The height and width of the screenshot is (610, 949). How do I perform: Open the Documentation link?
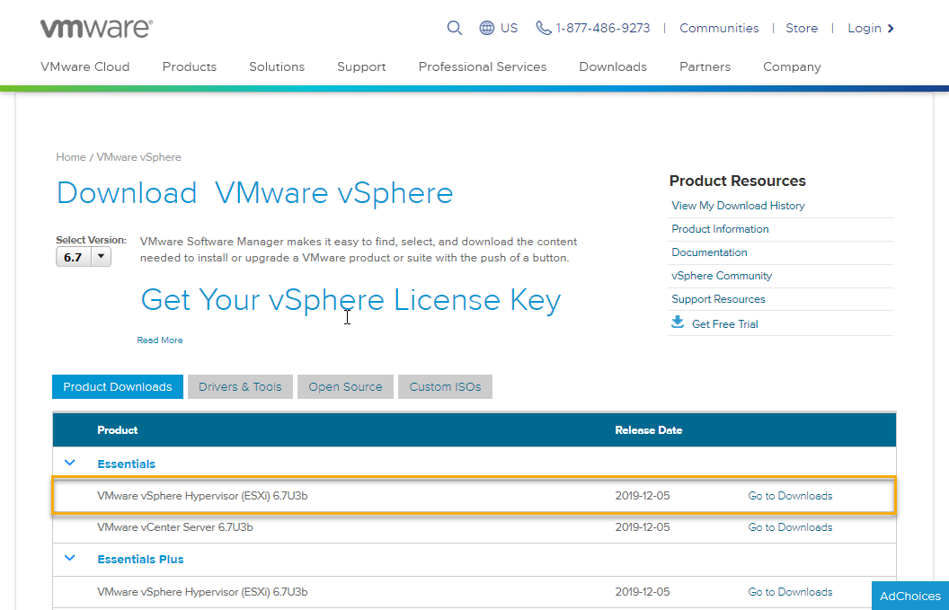(709, 252)
